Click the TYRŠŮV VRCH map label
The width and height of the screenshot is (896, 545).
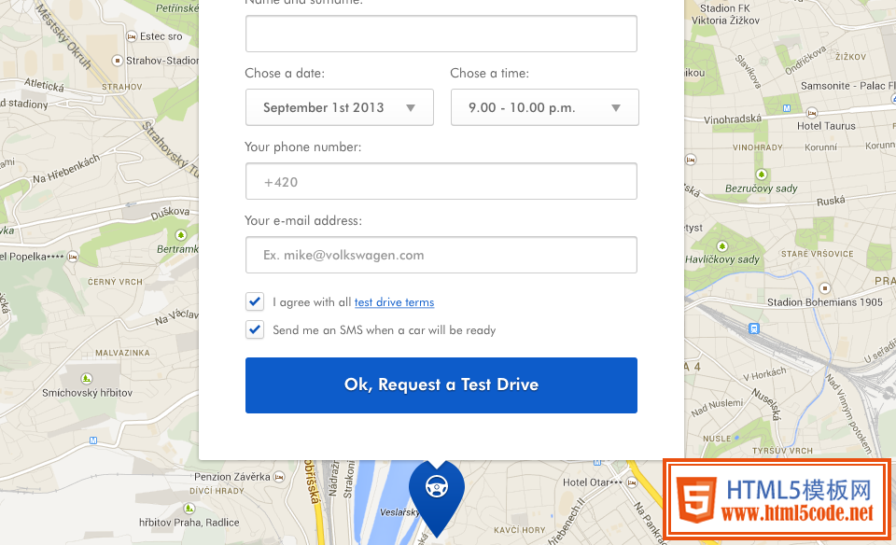(x=782, y=451)
